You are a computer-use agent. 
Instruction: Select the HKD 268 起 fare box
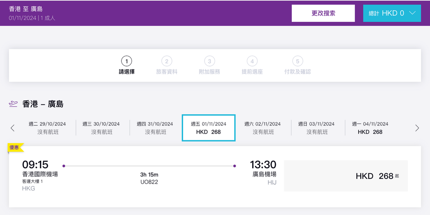pyautogui.click(x=346, y=176)
